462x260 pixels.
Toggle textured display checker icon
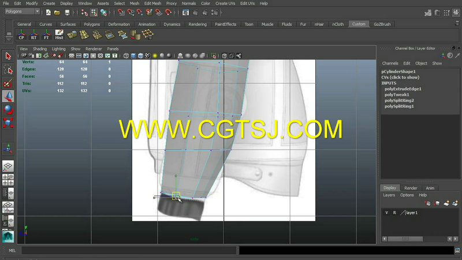pos(148,55)
